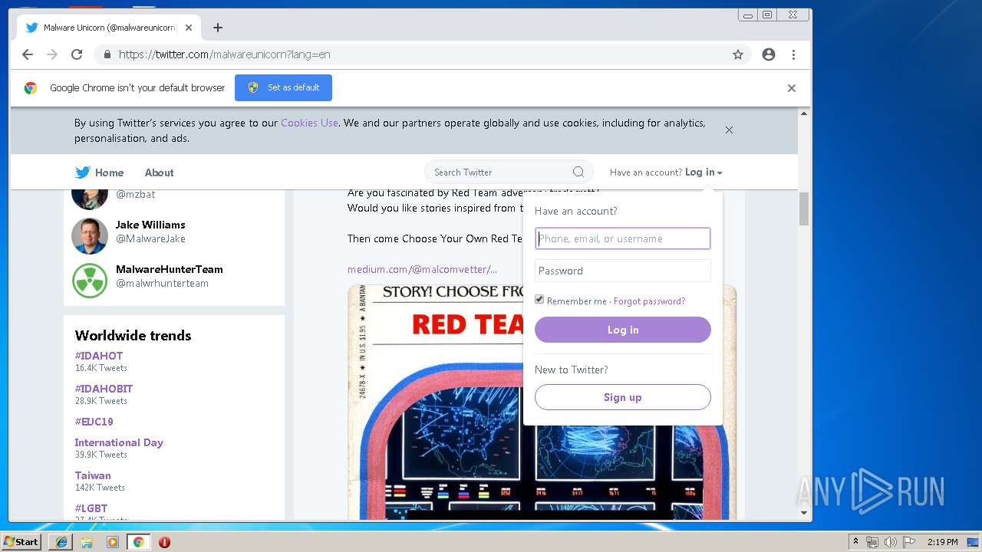Open the Red Team book cover image
This screenshot has height=552, width=982.
[542, 402]
